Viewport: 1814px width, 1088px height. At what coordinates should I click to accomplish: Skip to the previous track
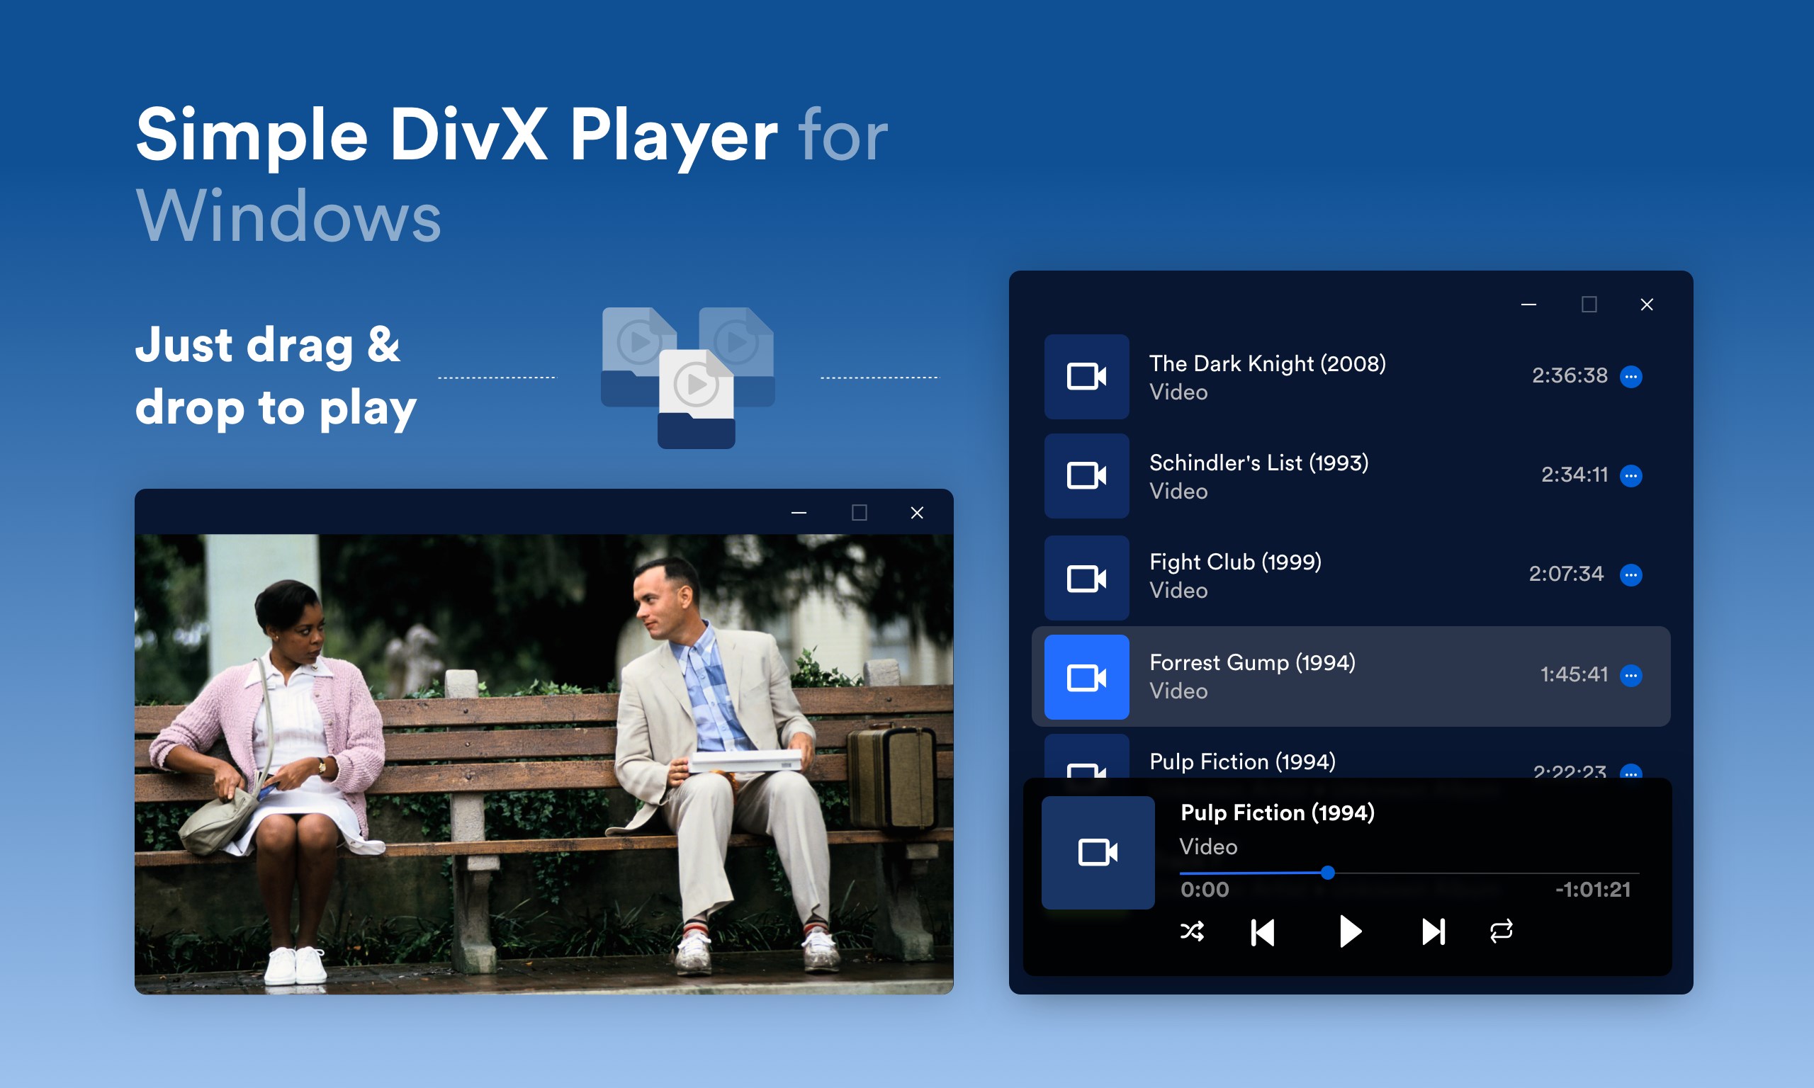tap(1263, 933)
